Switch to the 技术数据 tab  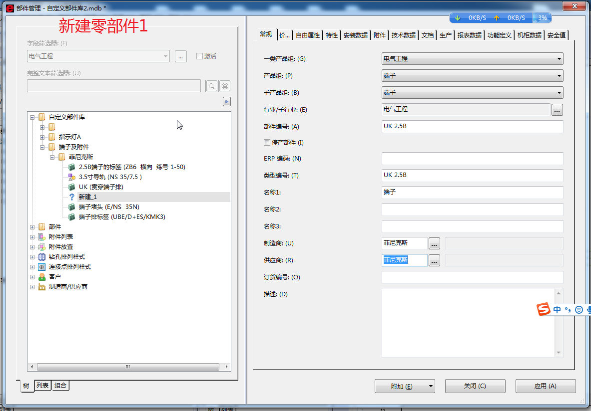404,35
